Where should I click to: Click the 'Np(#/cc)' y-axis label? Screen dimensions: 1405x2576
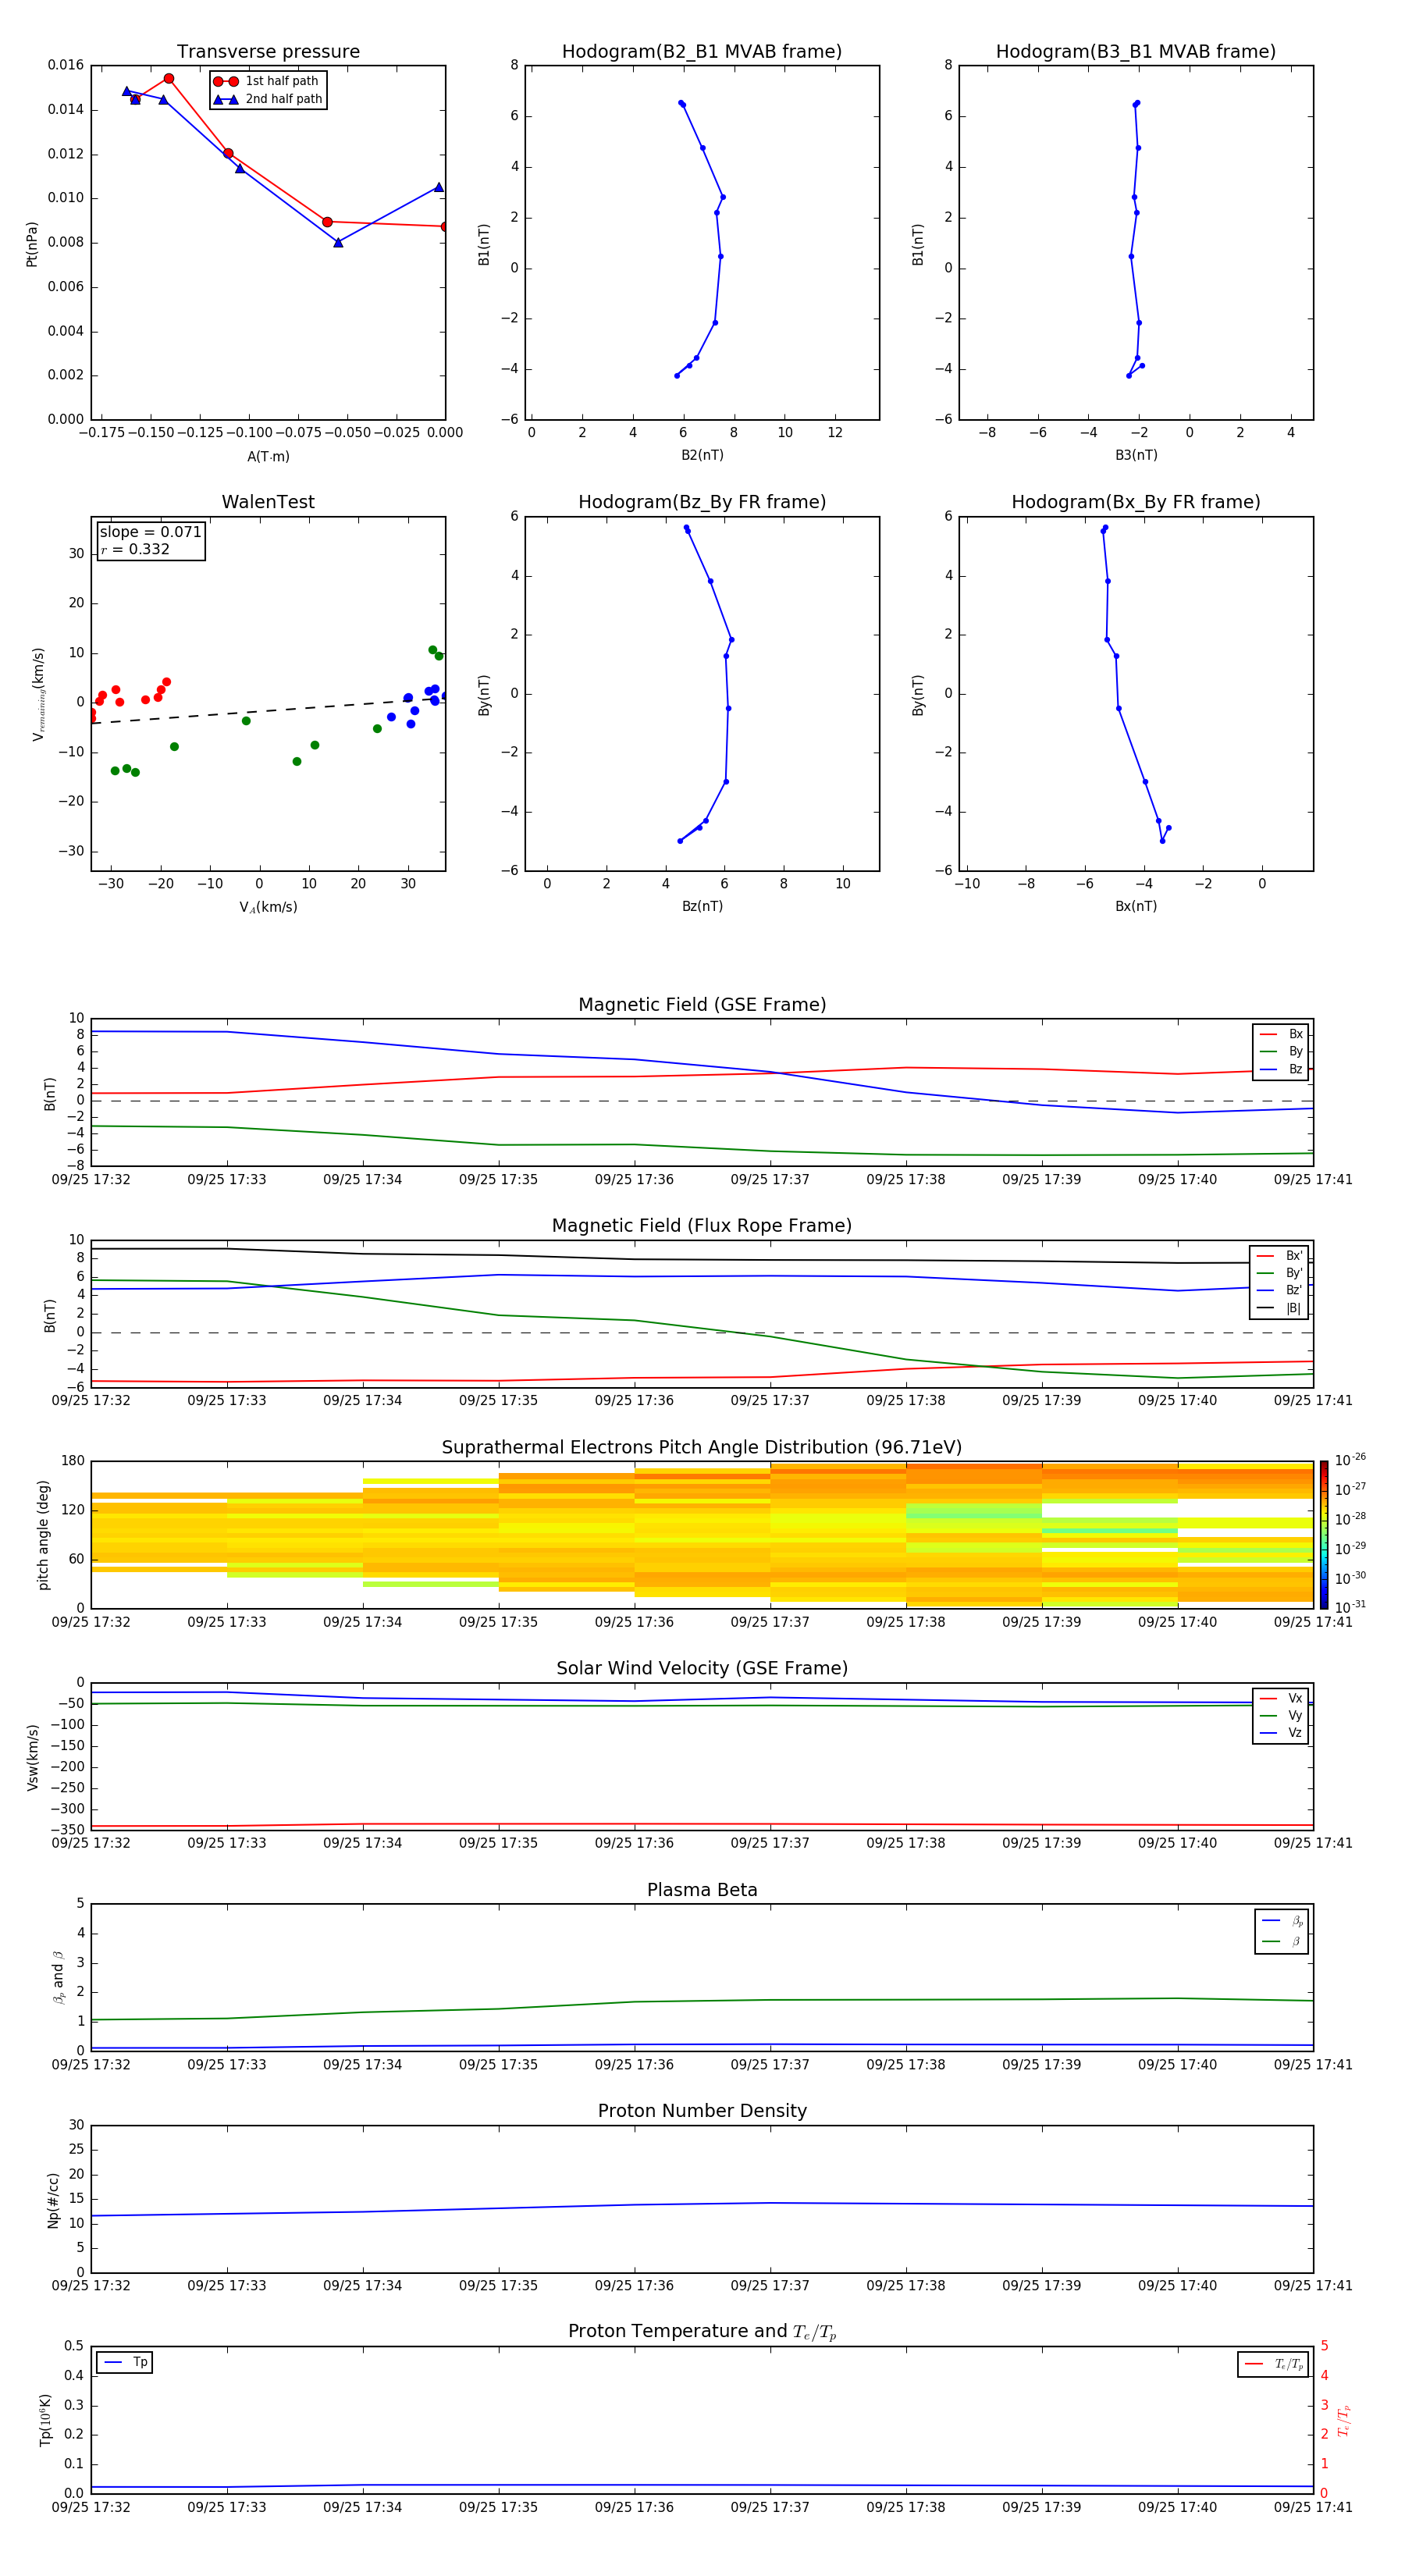click(53, 2201)
